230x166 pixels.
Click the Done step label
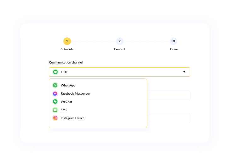click(174, 49)
